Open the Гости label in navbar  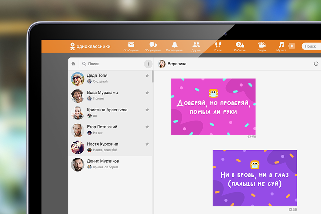click(x=218, y=50)
